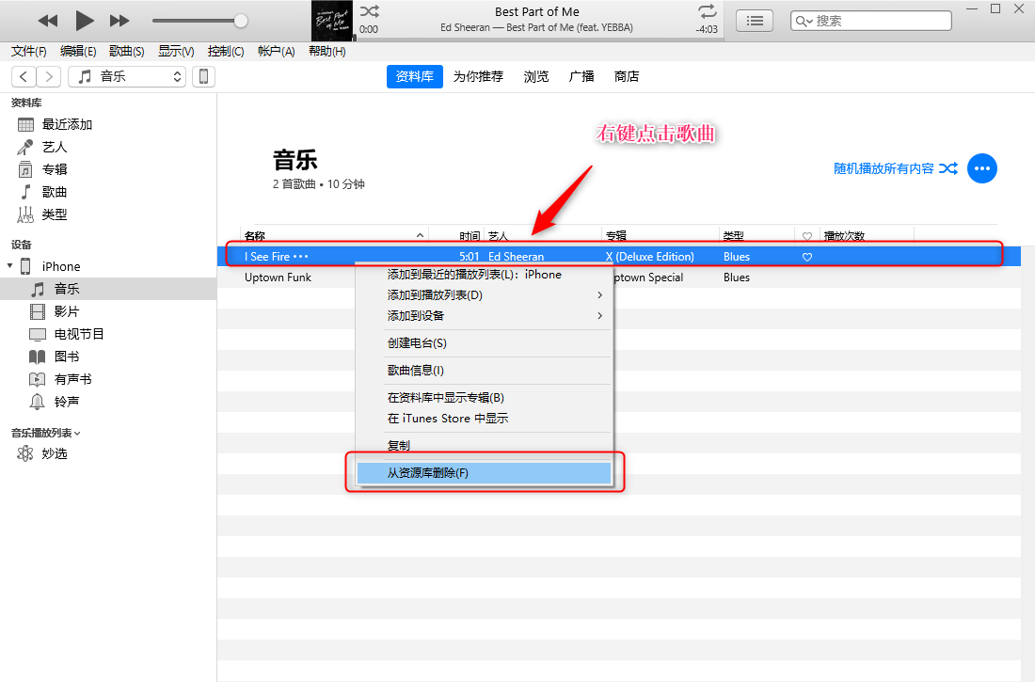Sort by the 专辑 column header
The image size is (1035, 682).
[616, 236]
